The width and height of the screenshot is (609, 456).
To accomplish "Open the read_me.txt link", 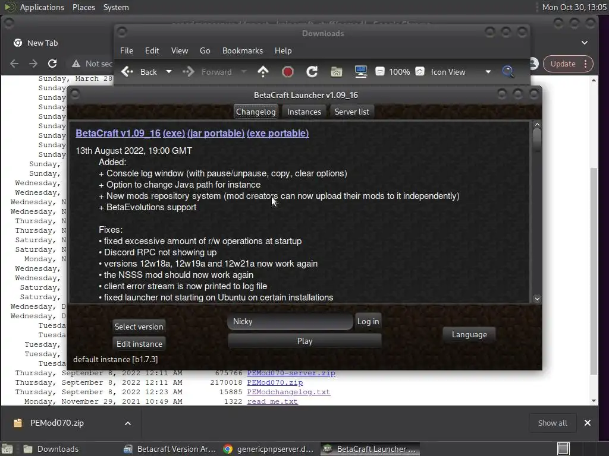I will tap(272, 401).
